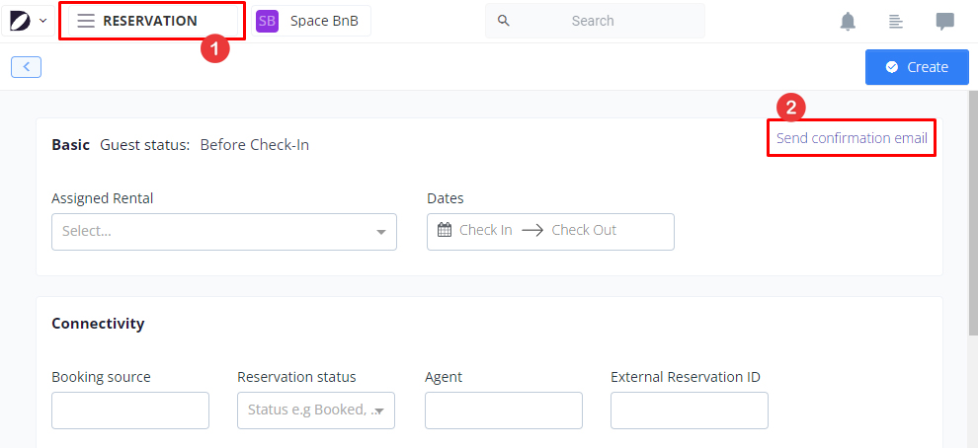Click the magnifier search icon
This screenshot has height=448, width=978.
504,21
